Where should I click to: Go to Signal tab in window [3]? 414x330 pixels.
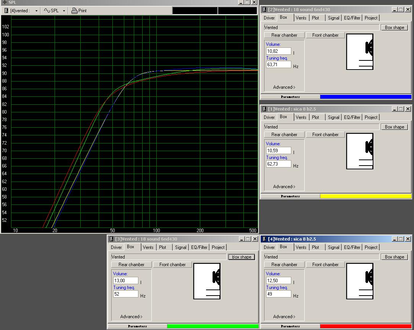point(180,247)
